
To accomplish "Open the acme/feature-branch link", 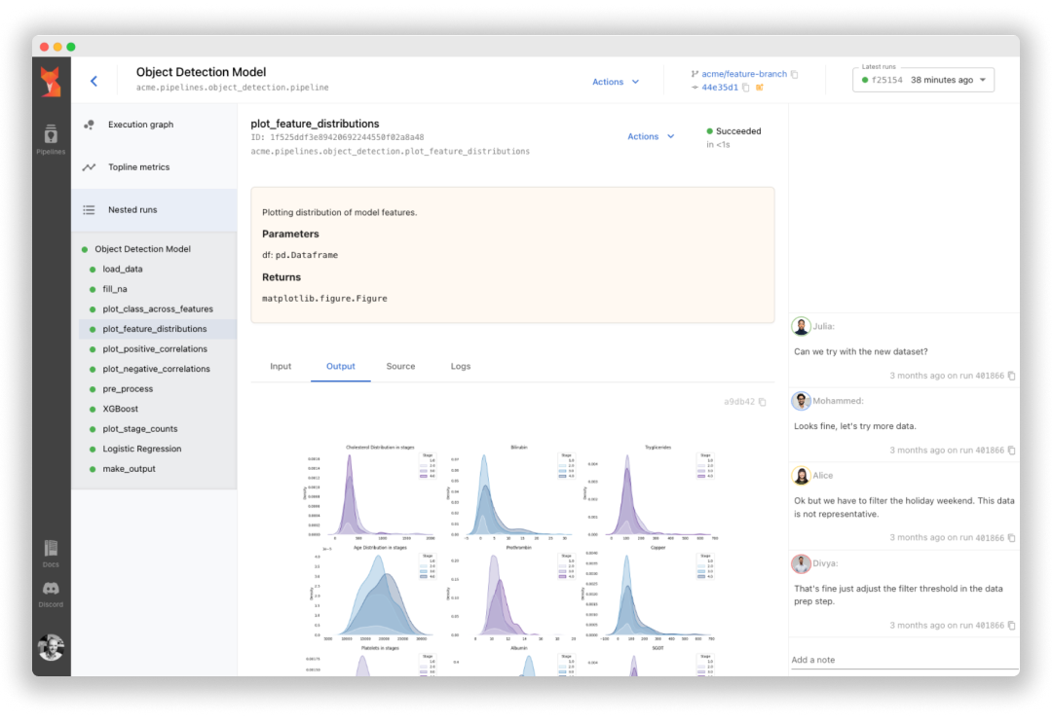I will [744, 74].
